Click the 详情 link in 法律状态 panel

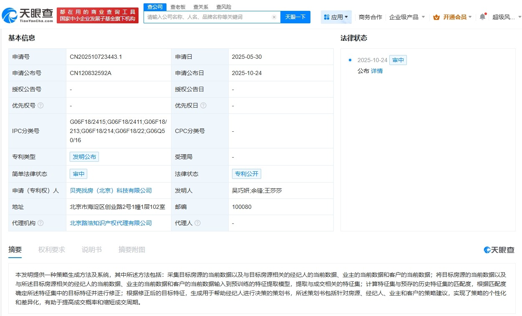click(x=377, y=71)
